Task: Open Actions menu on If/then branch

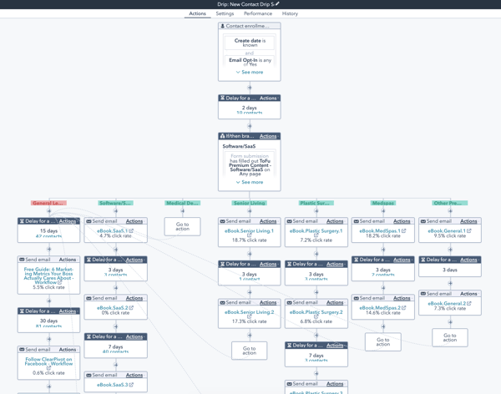Action: click(268, 136)
